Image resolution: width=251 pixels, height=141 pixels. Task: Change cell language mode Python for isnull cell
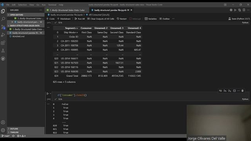pyautogui.click(x=245, y=99)
